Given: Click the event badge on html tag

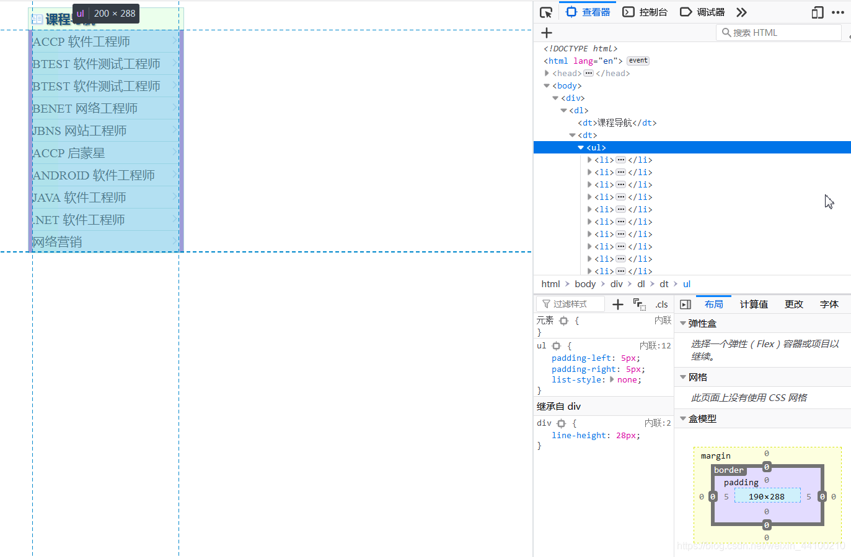Looking at the screenshot, I should [638, 61].
